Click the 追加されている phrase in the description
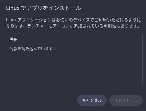 pos(88,26)
